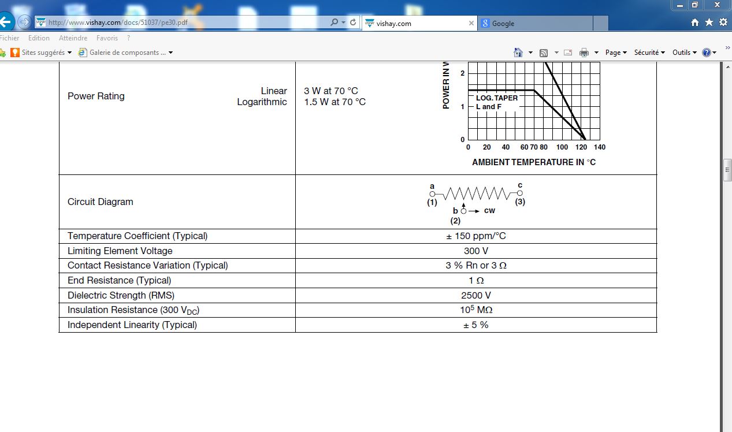Image resolution: width=732 pixels, height=432 pixels.
Task: Click 'Dielectric Strength (RMS)' row label
Action: pos(121,295)
